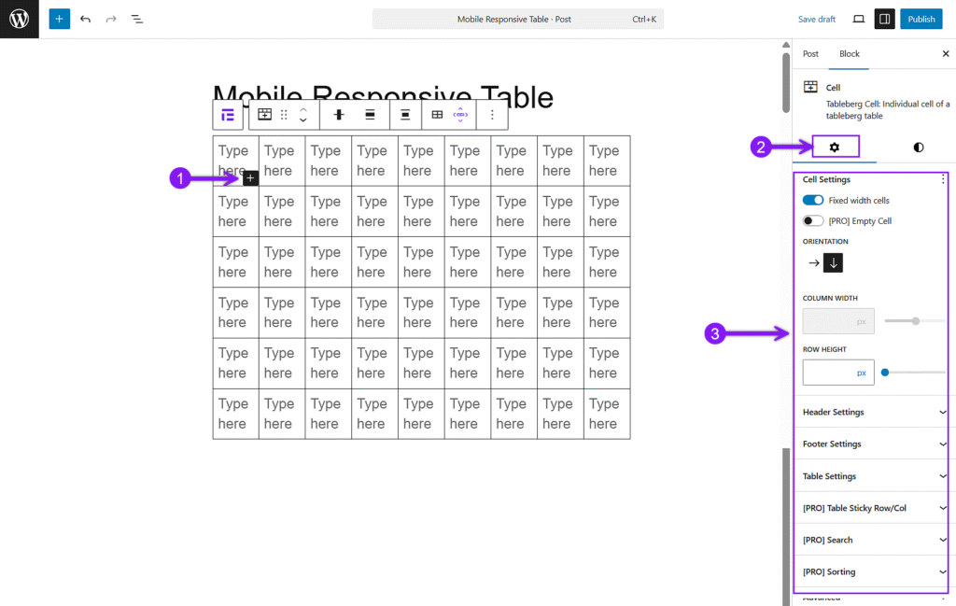Click the Publish button
Image resolution: width=956 pixels, height=606 pixels.
click(x=921, y=19)
